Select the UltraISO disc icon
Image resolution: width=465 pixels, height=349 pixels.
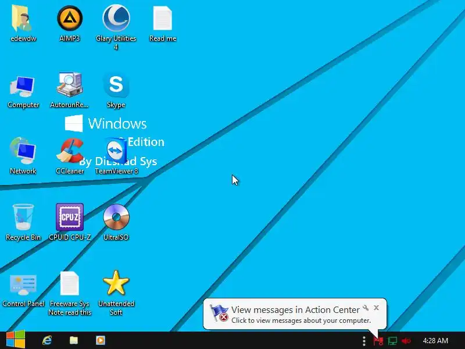click(x=116, y=217)
